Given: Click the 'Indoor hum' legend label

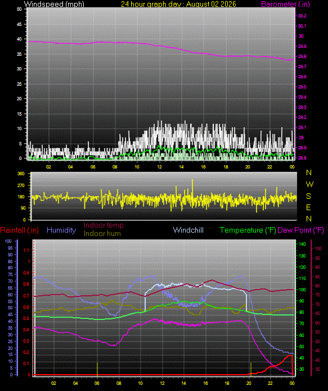Looking at the screenshot, I should coord(102,234).
